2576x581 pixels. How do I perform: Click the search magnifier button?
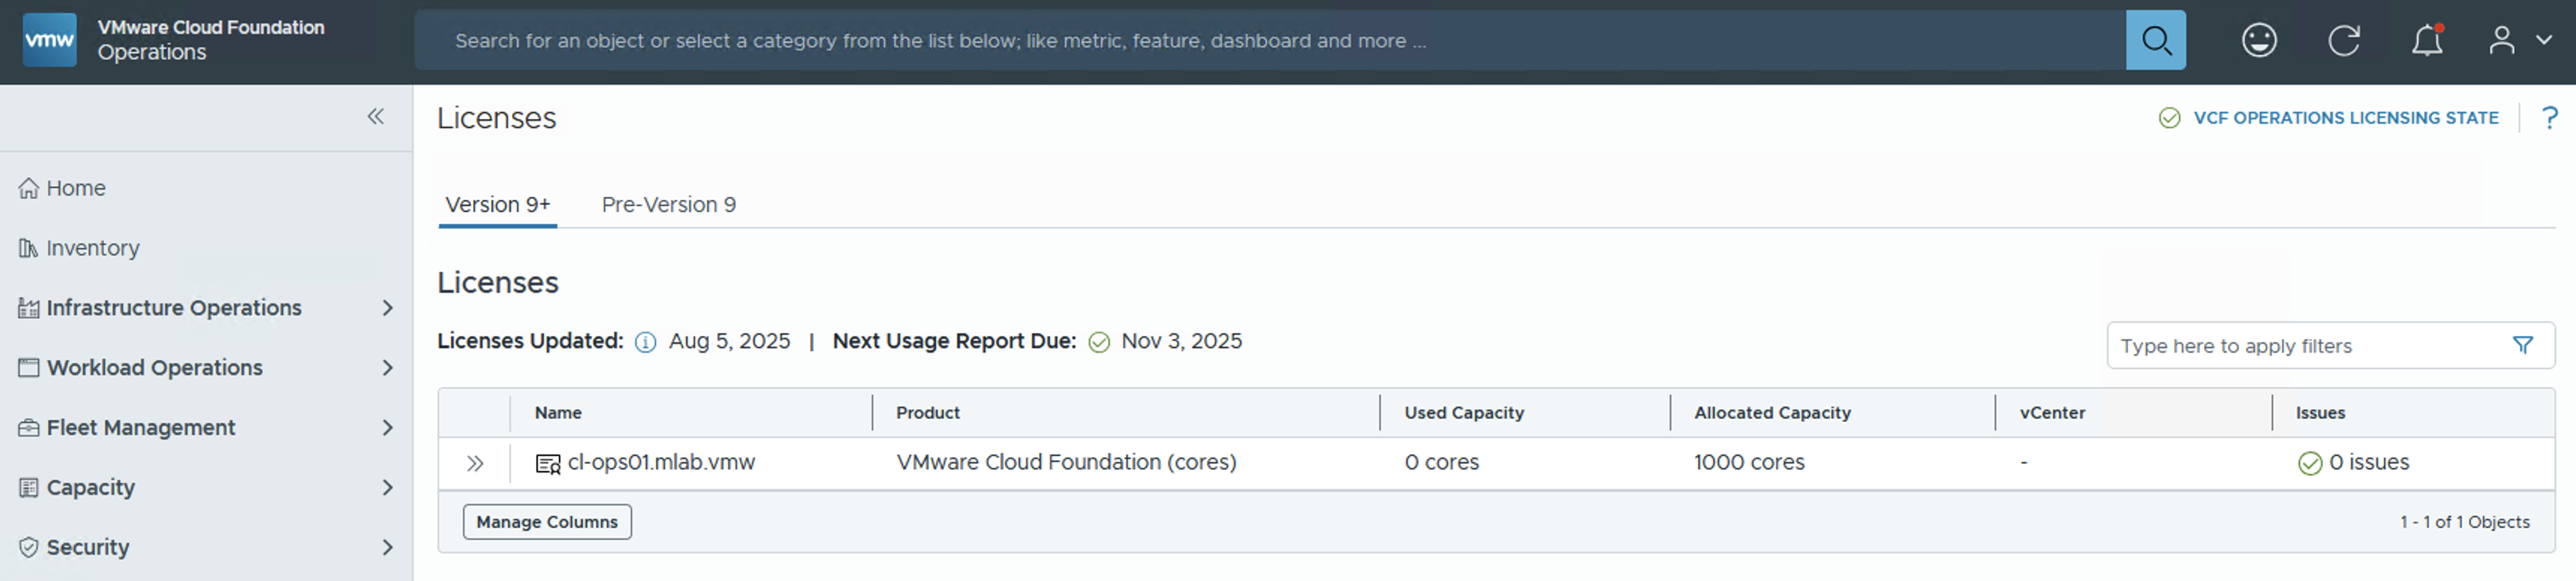point(2155,41)
